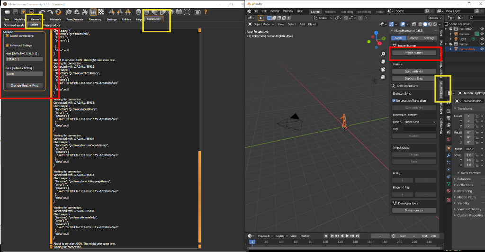Switch perspective/orthographic grid icon in Blender viewport

[x=383, y=77]
